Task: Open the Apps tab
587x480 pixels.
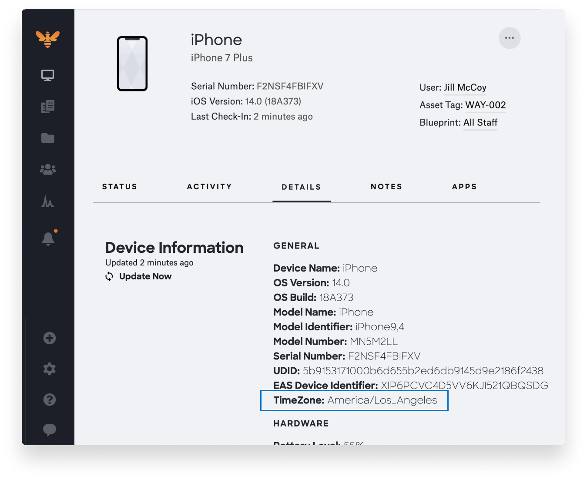Action: (x=464, y=187)
